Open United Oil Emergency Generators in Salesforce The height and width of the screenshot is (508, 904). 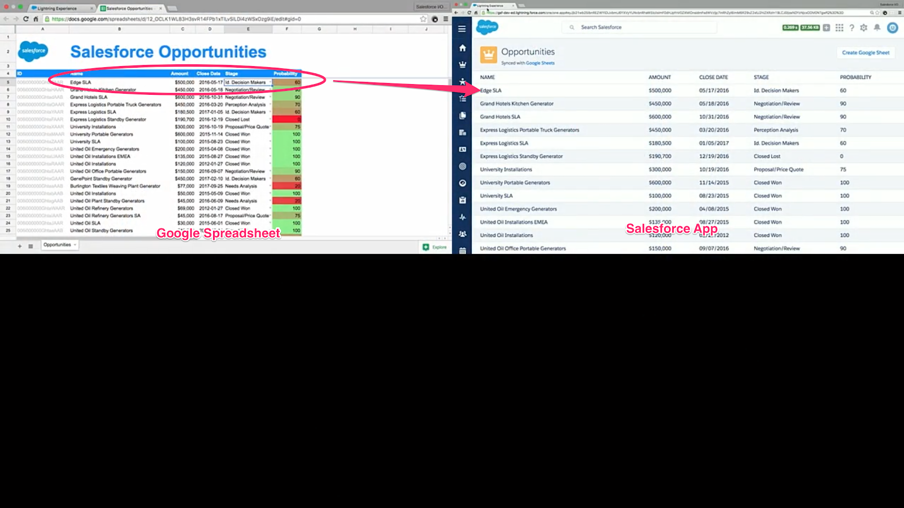[519, 209]
